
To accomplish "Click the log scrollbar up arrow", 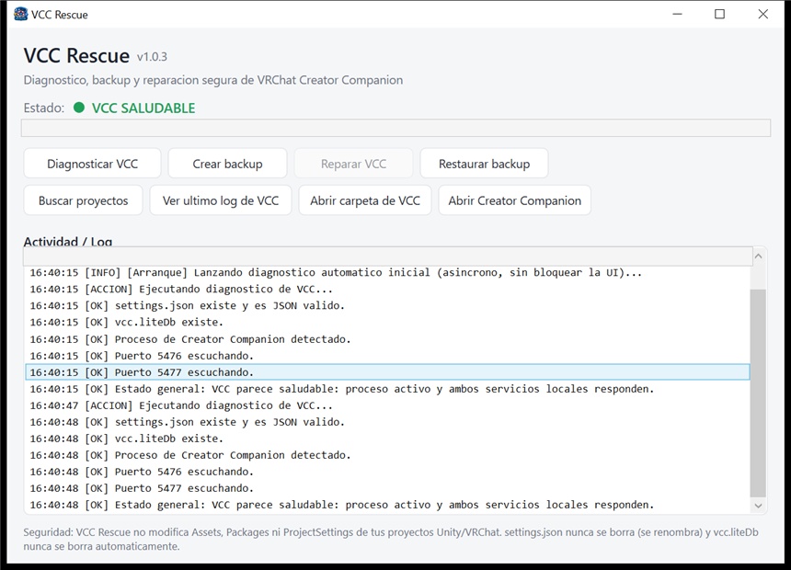I will click(758, 256).
